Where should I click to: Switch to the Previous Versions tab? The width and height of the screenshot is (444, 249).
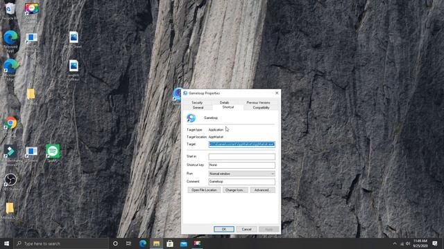coord(258,102)
